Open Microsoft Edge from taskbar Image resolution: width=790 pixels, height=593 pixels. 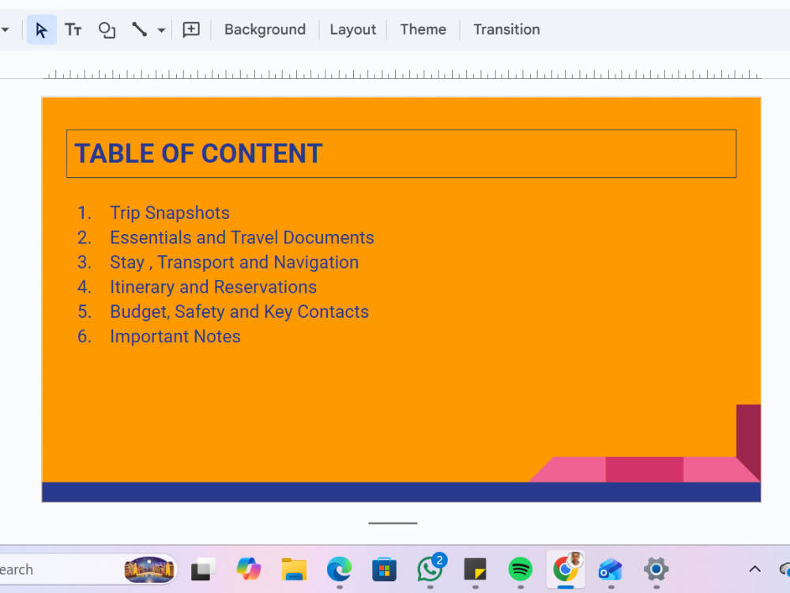339,569
